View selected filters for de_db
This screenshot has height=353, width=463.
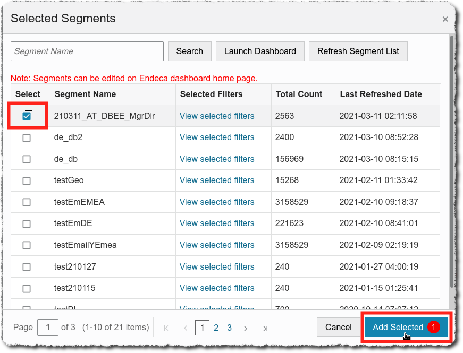click(217, 159)
